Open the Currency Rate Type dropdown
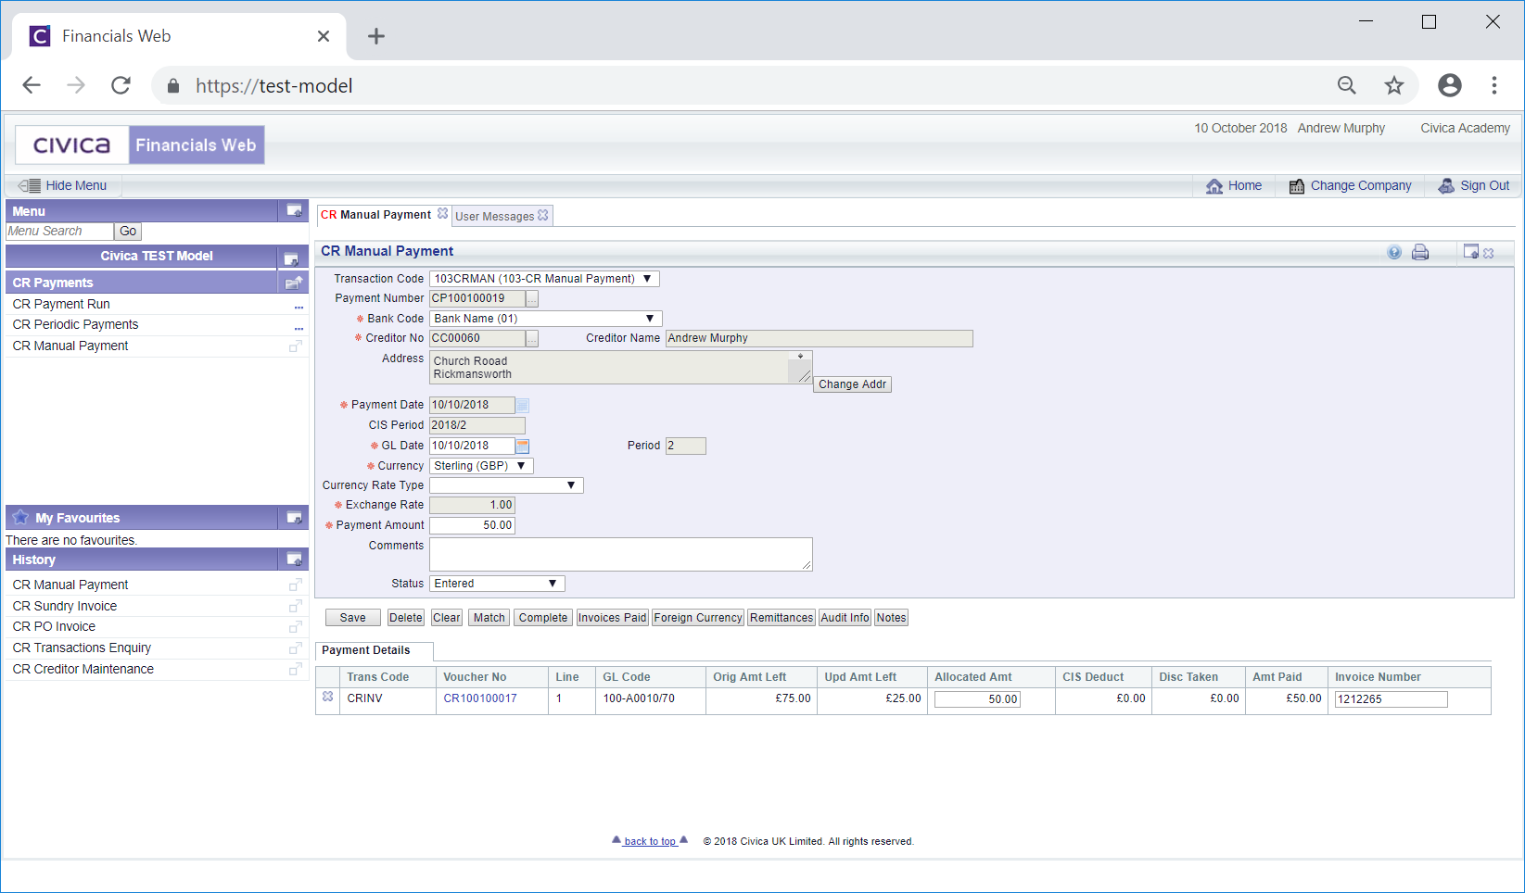Screen dimensions: 1525x893 pos(506,485)
